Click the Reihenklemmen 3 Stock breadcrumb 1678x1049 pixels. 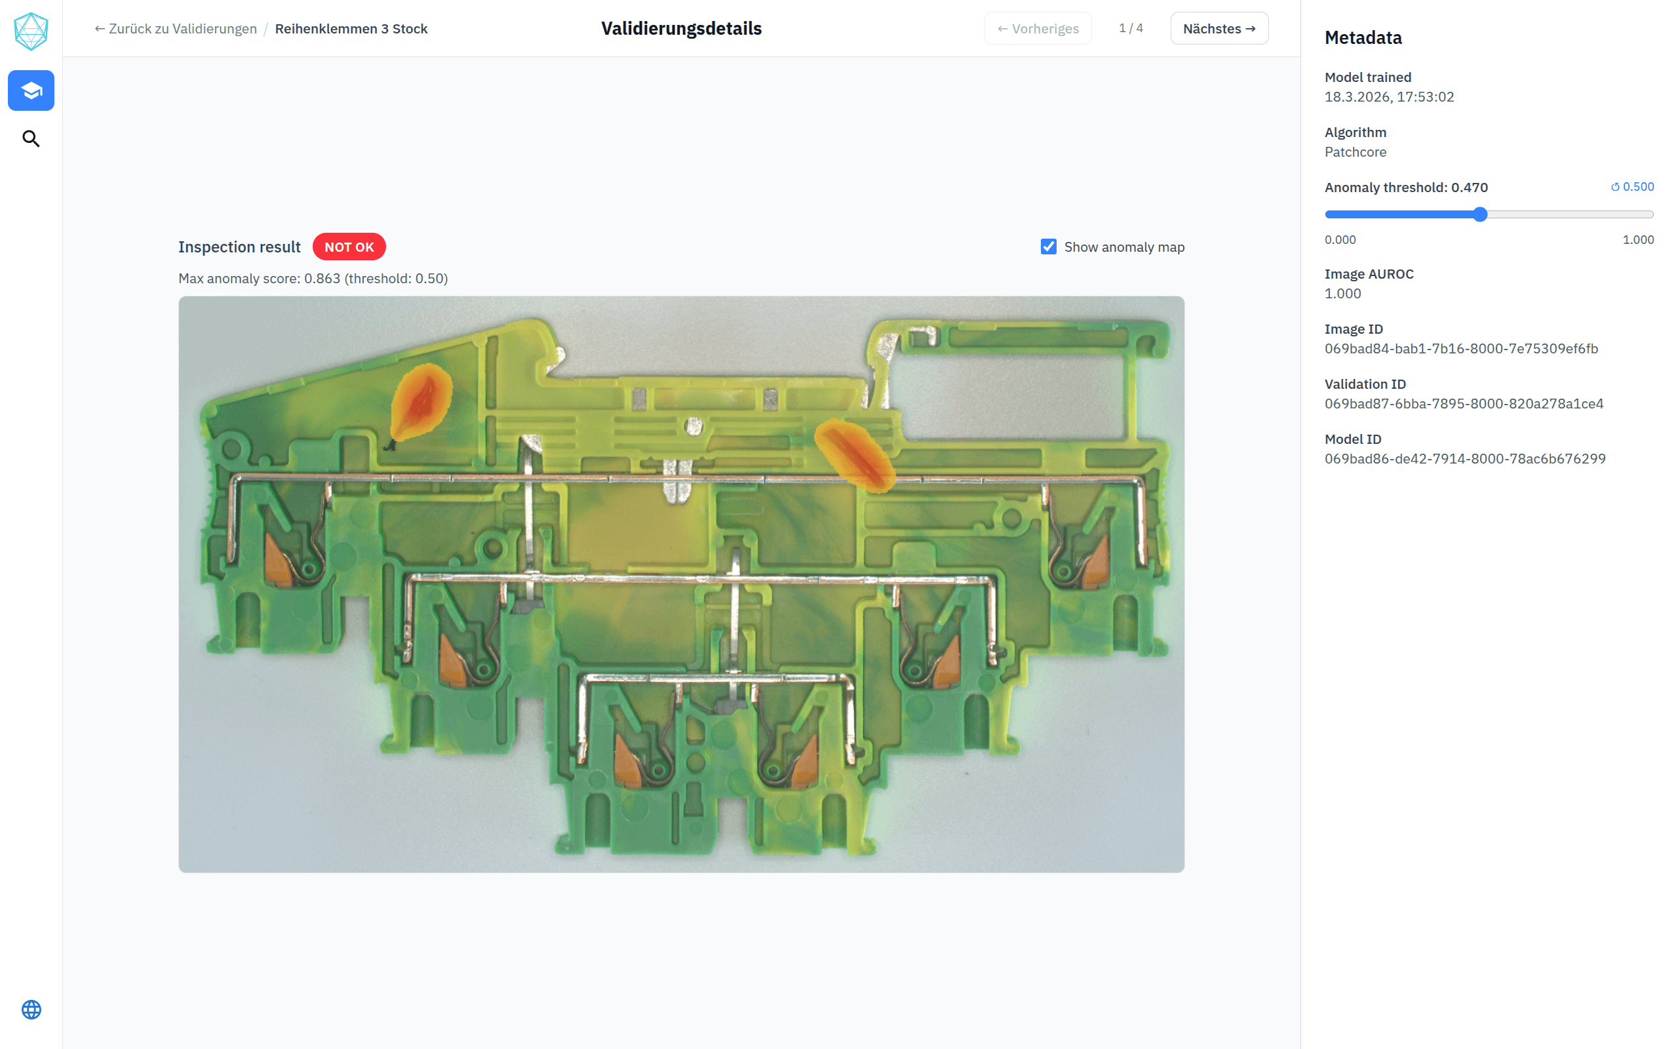(351, 28)
